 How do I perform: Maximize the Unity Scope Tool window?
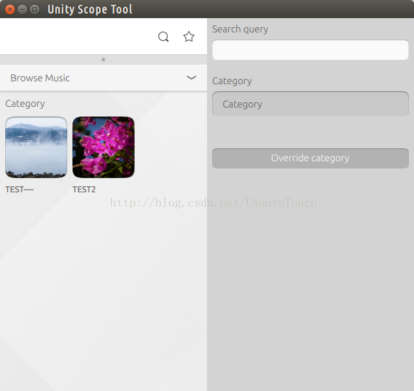(34, 10)
